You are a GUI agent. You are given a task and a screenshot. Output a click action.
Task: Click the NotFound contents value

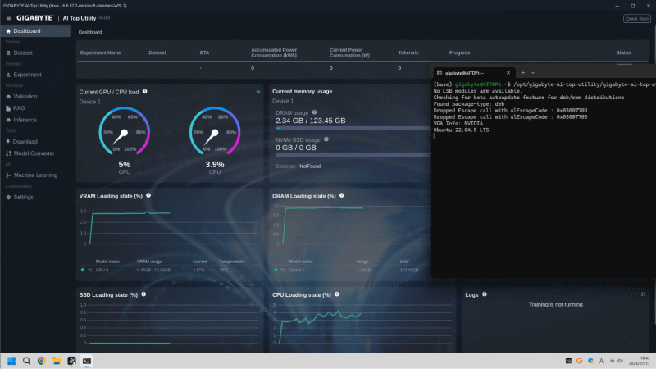pyautogui.click(x=310, y=166)
